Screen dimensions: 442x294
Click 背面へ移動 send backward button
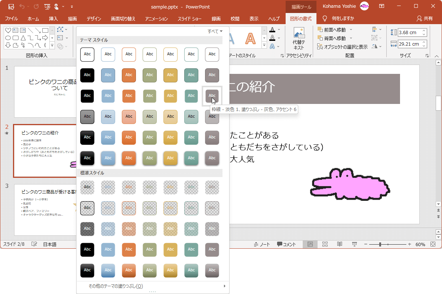[x=332, y=38]
